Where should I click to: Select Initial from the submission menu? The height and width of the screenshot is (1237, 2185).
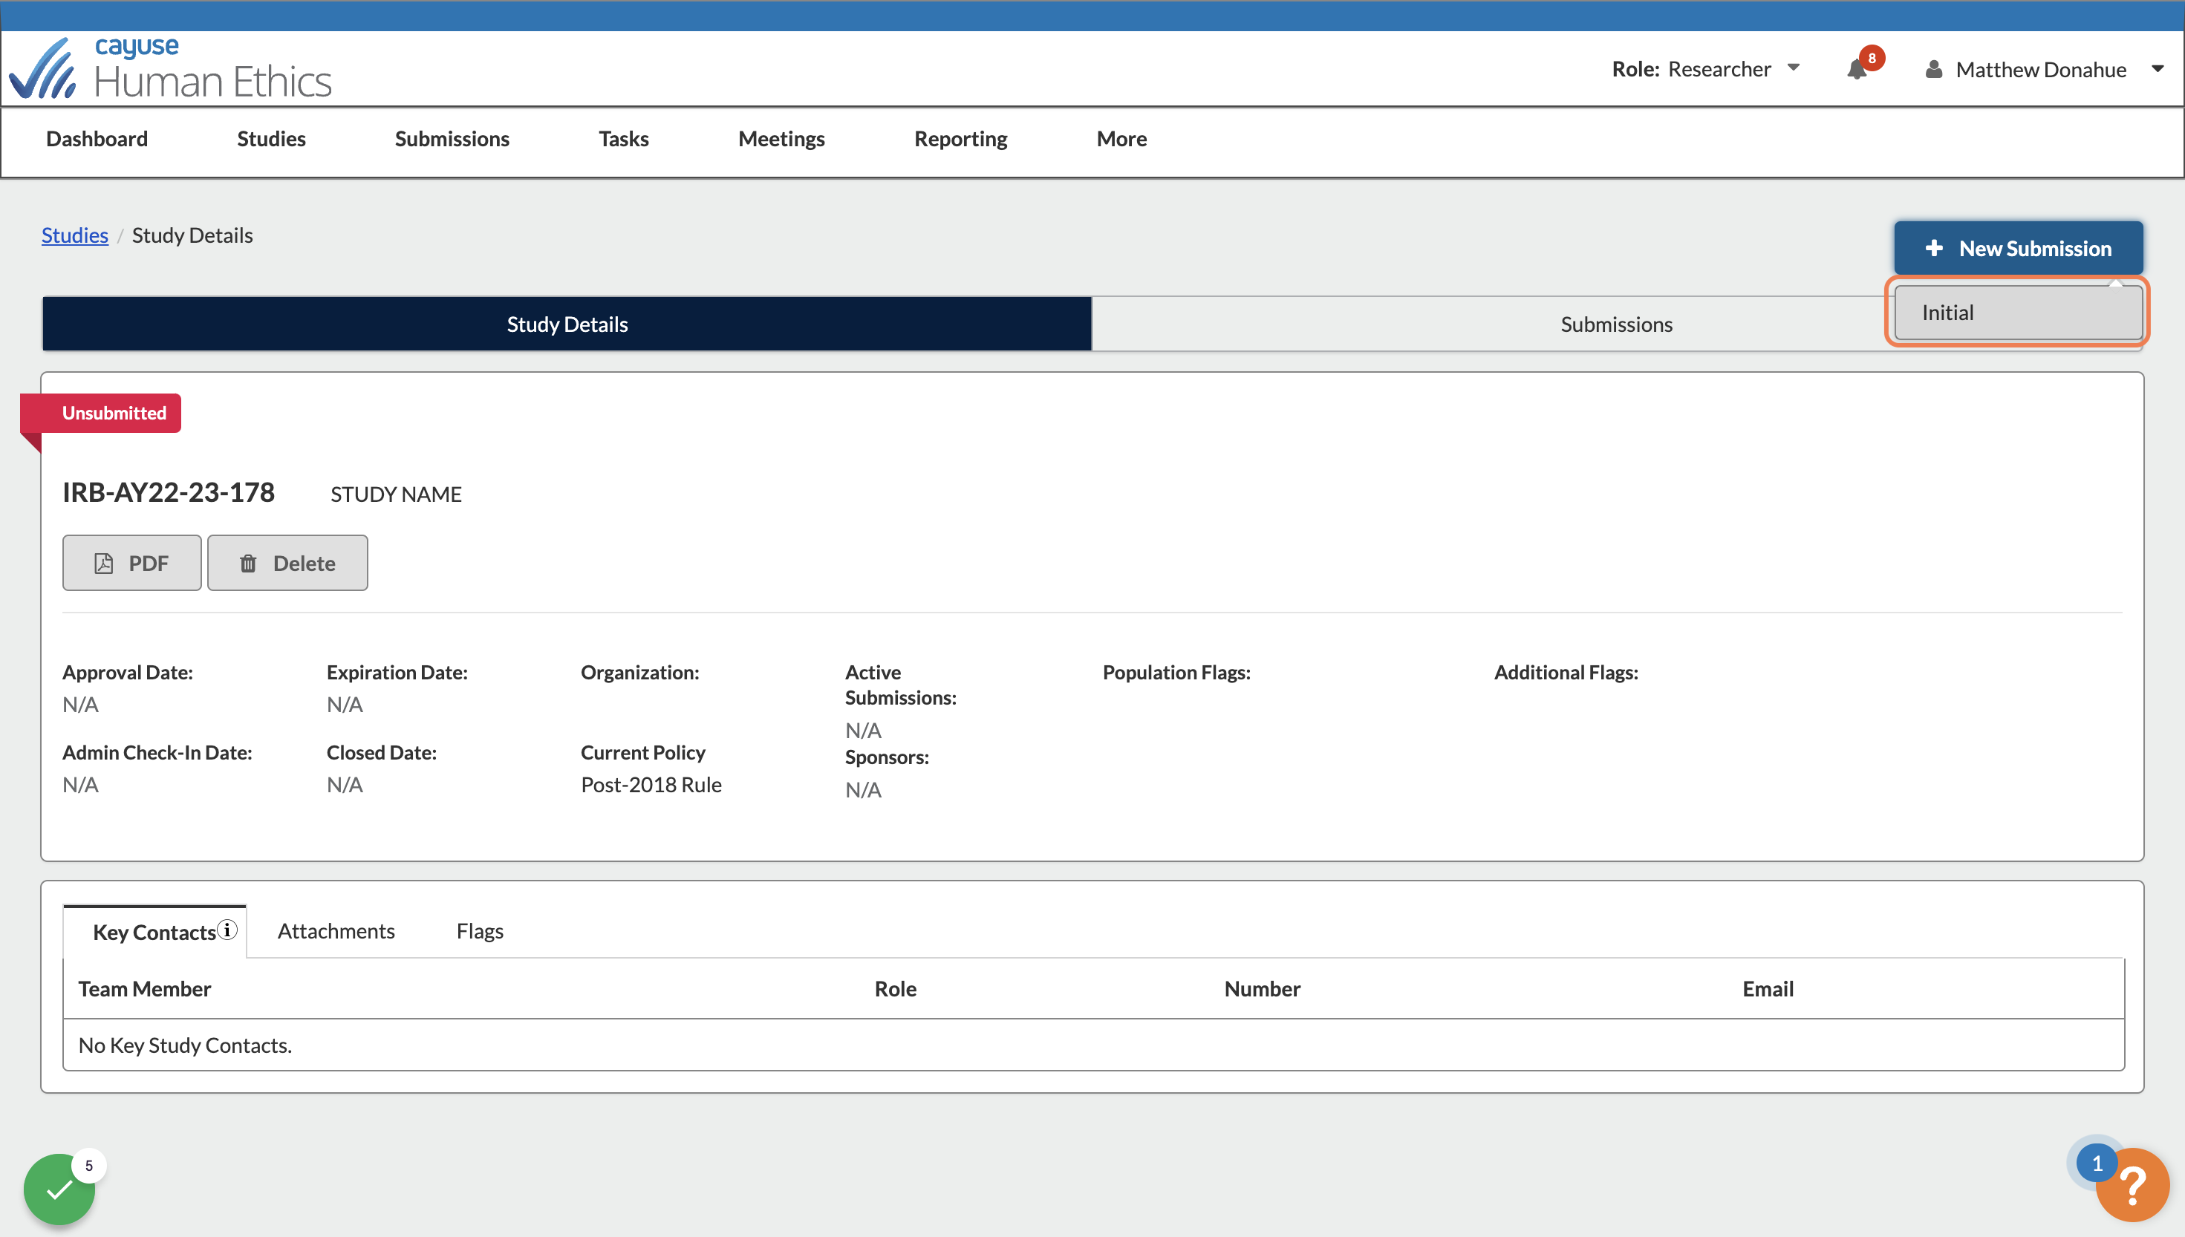pyautogui.click(x=2018, y=313)
